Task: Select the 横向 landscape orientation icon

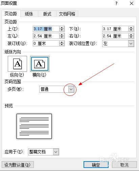Action: point(40,64)
